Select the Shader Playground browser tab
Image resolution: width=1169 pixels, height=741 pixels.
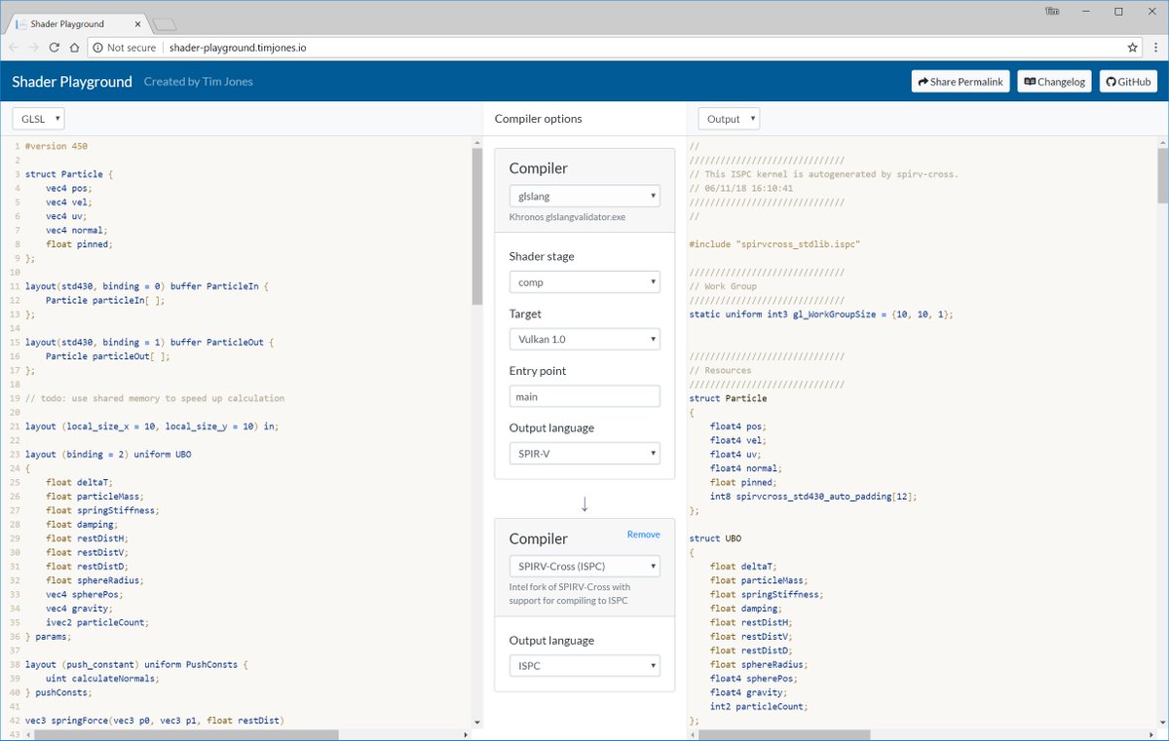(x=80, y=23)
